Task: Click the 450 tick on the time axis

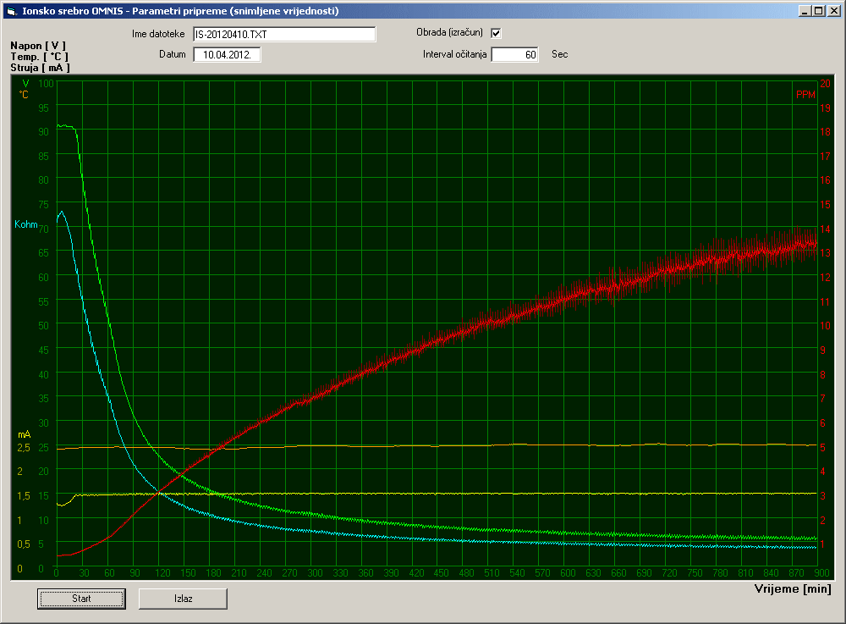Action: coord(441,572)
